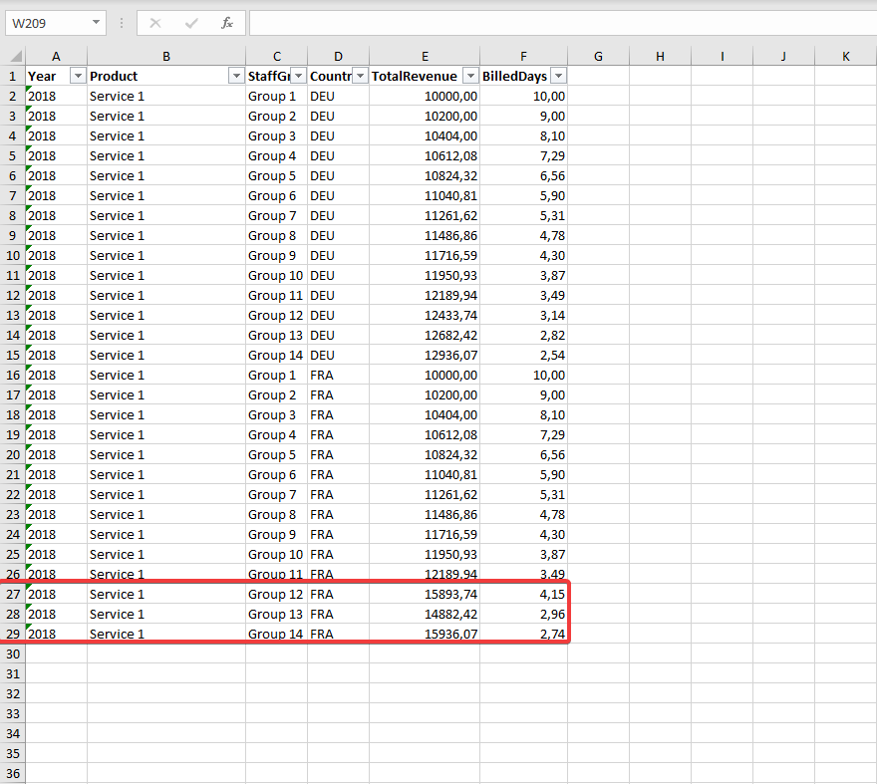Open the Name Box dropdown arrow
The image size is (877, 784).
coord(96,23)
